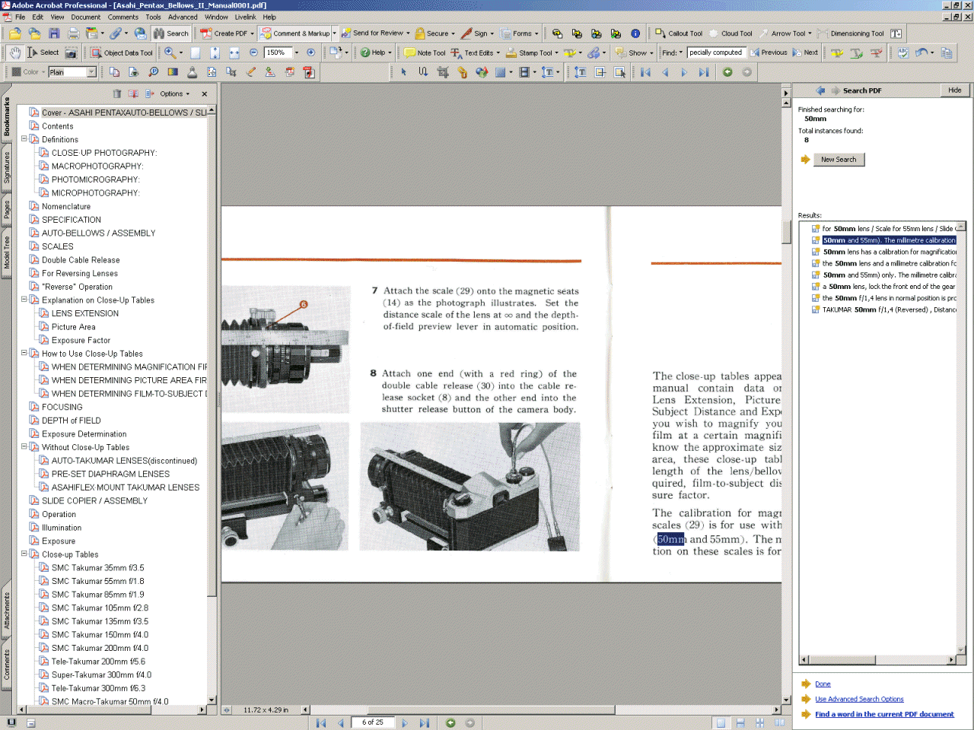Select the Hand tool
The width and height of the screenshot is (974, 730).
[15, 52]
